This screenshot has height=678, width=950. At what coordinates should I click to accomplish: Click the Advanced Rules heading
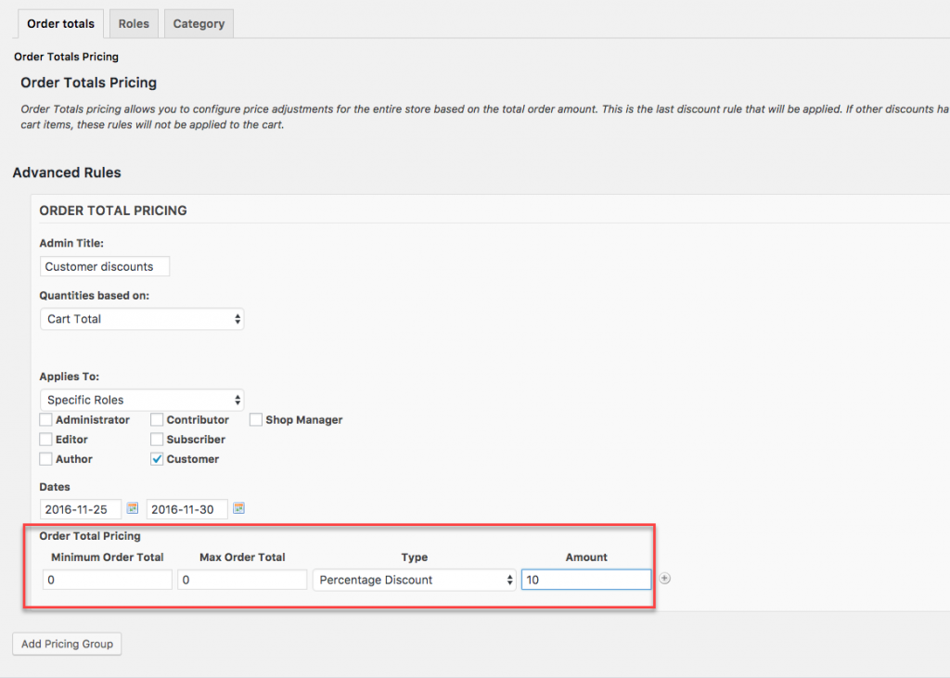(67, 173)
